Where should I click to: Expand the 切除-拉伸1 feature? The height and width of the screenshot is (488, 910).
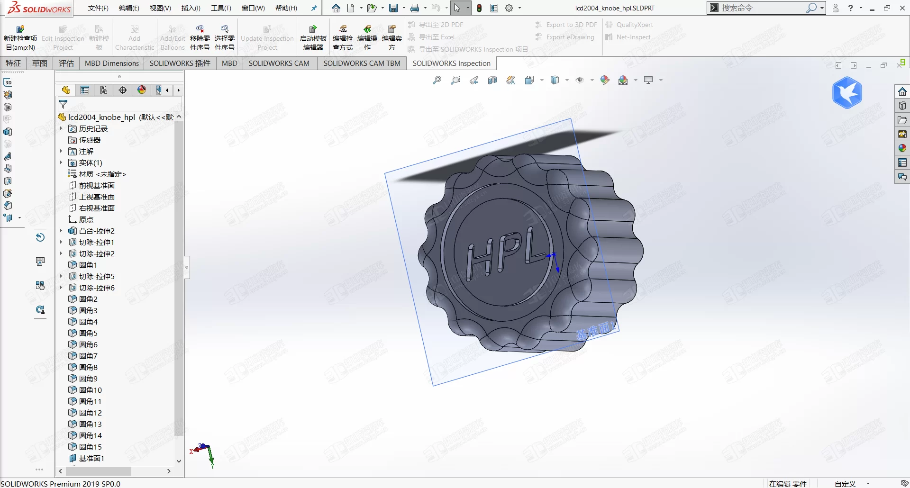coord(61,242)
